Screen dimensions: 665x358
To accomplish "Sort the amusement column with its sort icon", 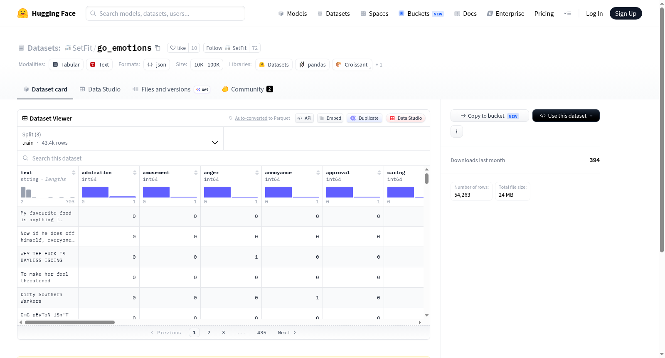I will click(196, 173).
